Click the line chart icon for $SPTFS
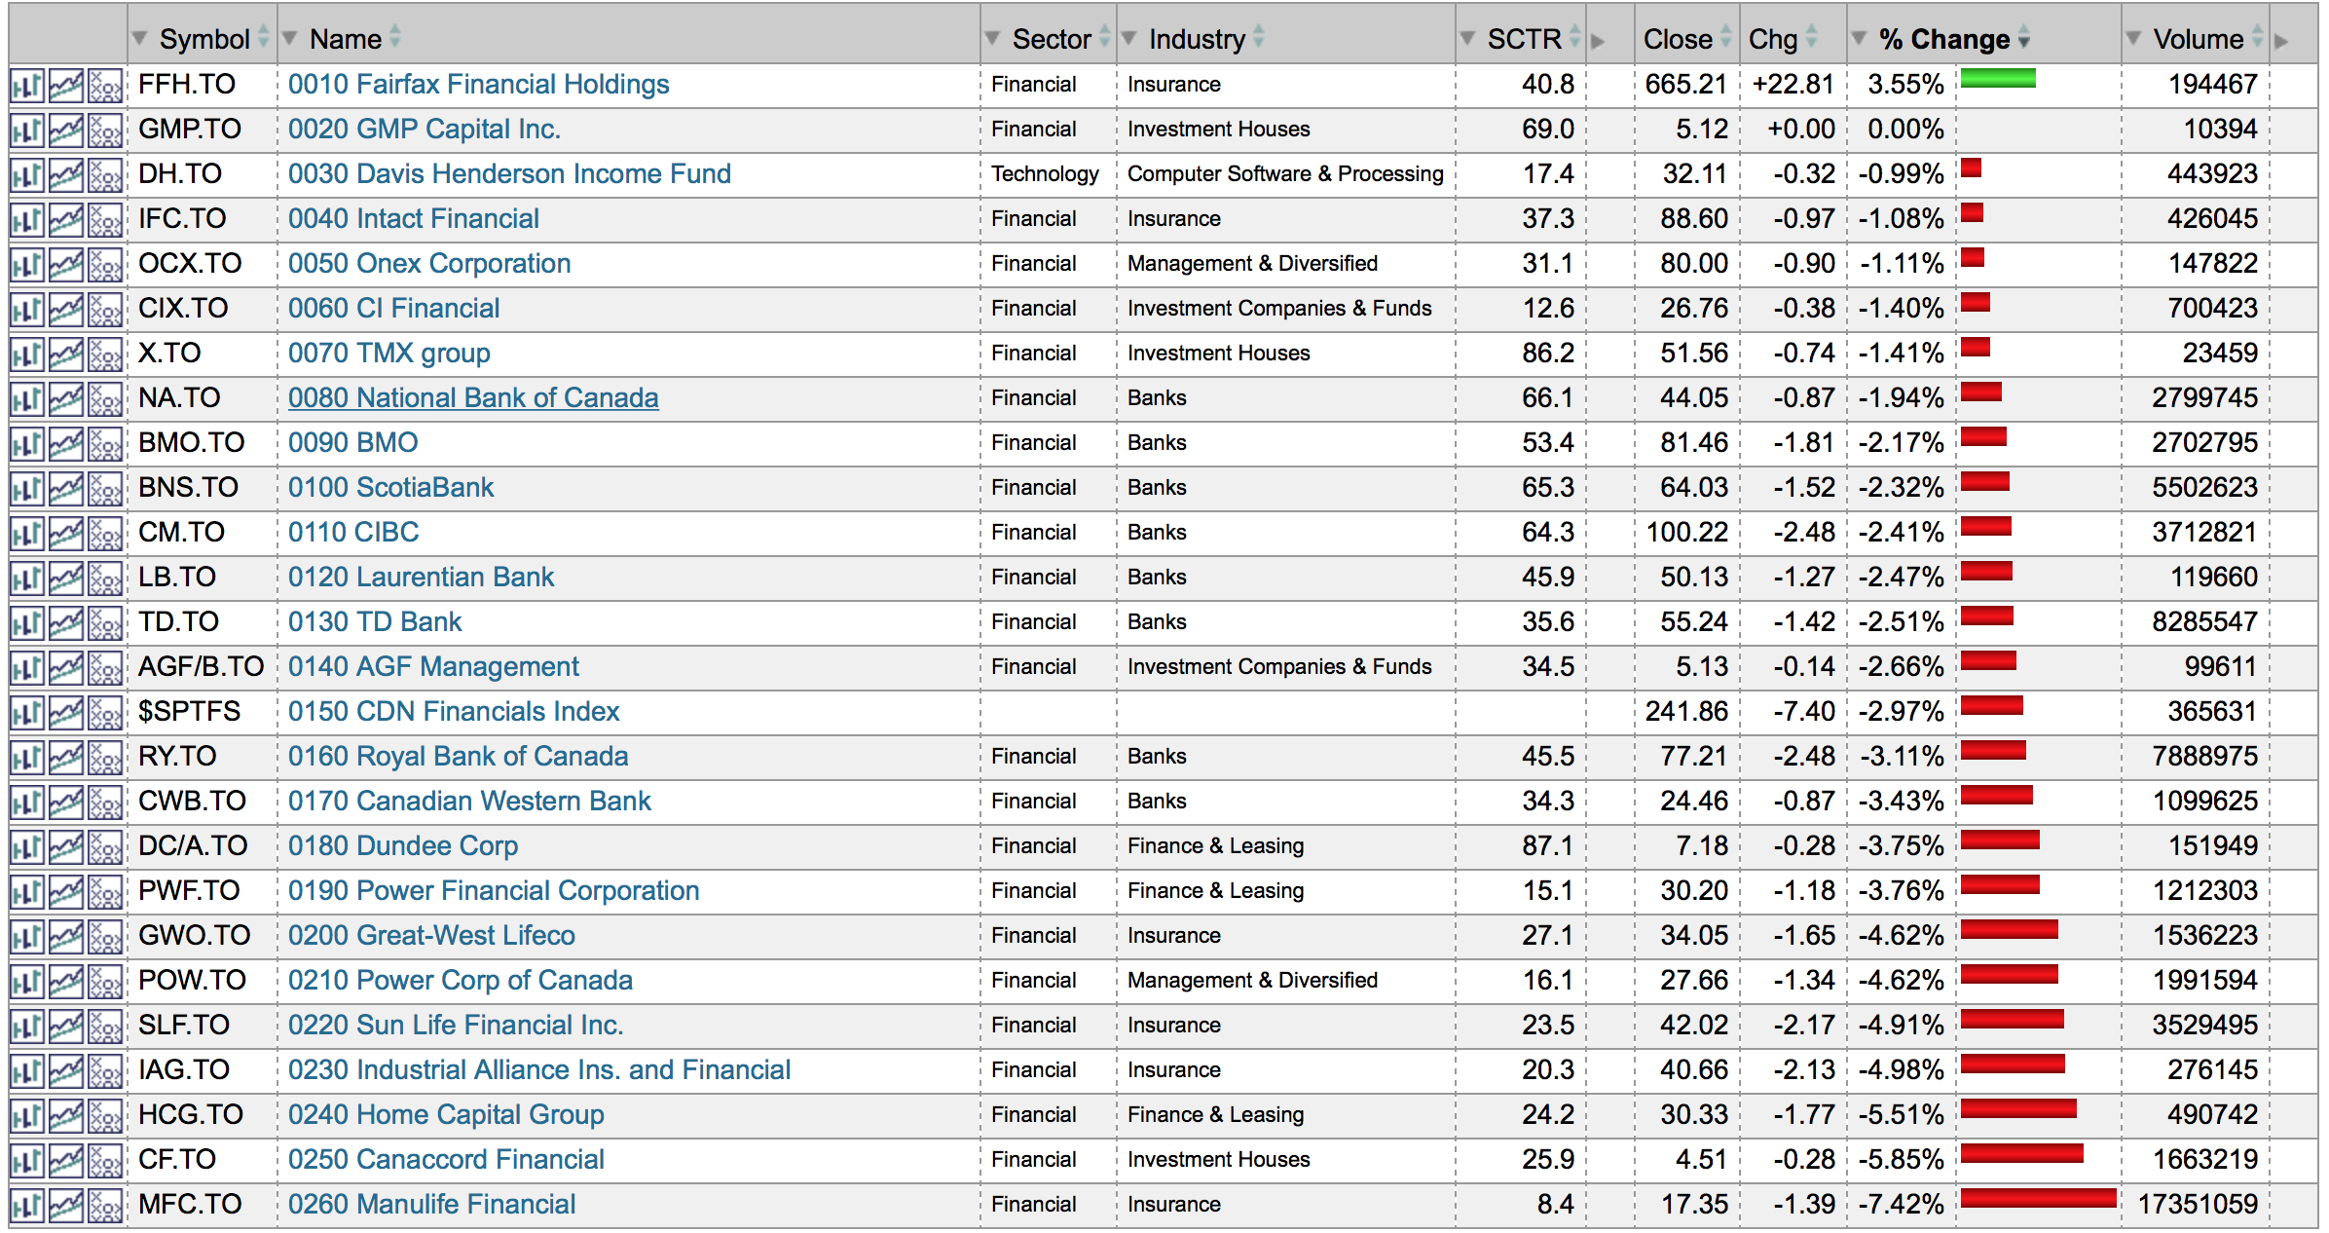This screenshot has height=1233, width=2329. (x=66, y=713)
